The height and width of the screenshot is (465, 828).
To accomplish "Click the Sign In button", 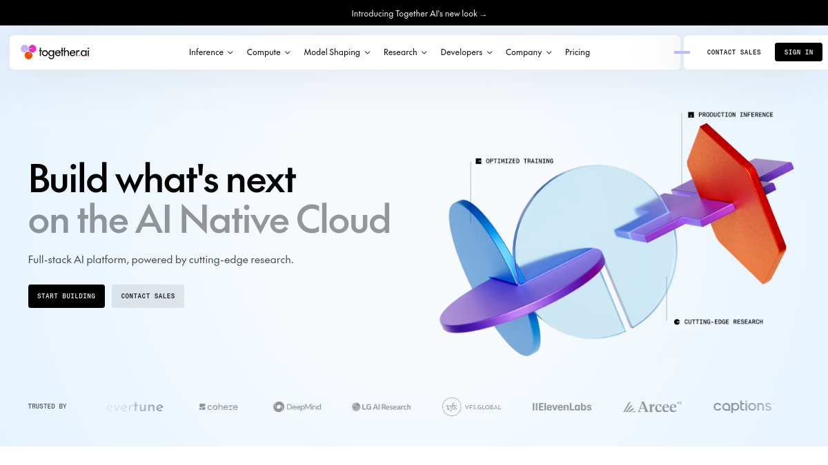I will pos(798,52).
